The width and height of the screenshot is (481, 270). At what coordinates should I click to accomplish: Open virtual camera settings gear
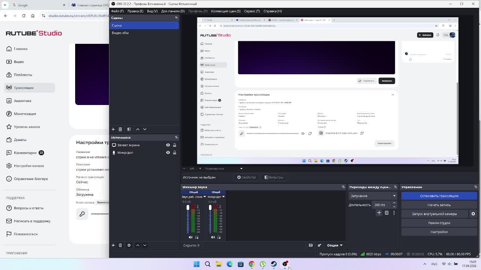tap(473, 214)
